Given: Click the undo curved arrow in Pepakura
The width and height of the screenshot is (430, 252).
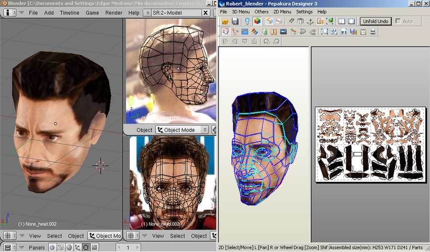Looking at the screenshot, I should coord(303,32).
